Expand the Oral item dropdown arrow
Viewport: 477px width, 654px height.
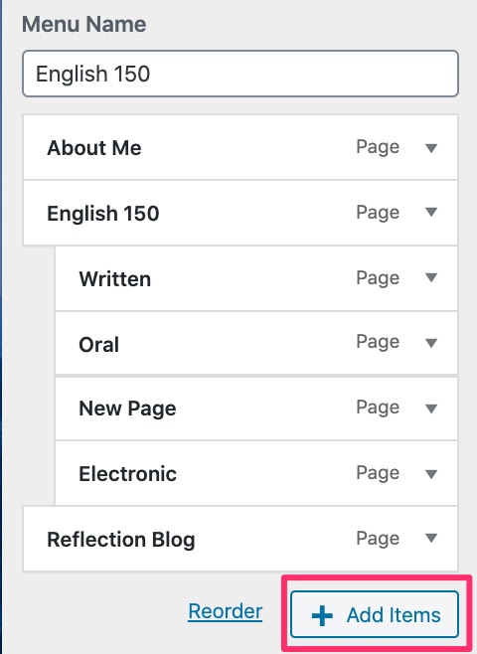[431, 343]
